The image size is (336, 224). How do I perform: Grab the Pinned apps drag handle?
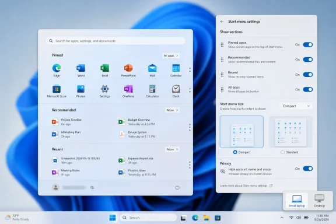click(x=222, y=44)
